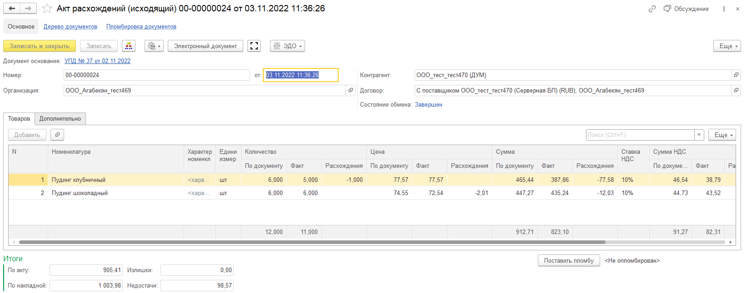The height and width of the screenshot is (293, 747).
Task: Add document to favorites with star
Action: (x=47, y=9)
